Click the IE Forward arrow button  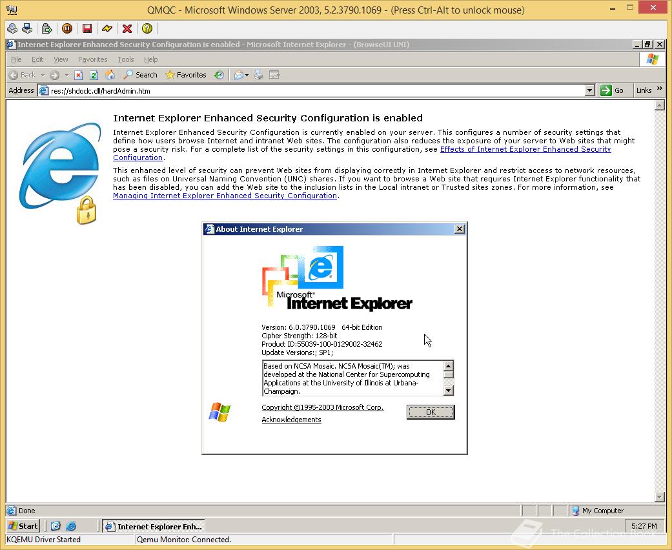coord(54,75)
